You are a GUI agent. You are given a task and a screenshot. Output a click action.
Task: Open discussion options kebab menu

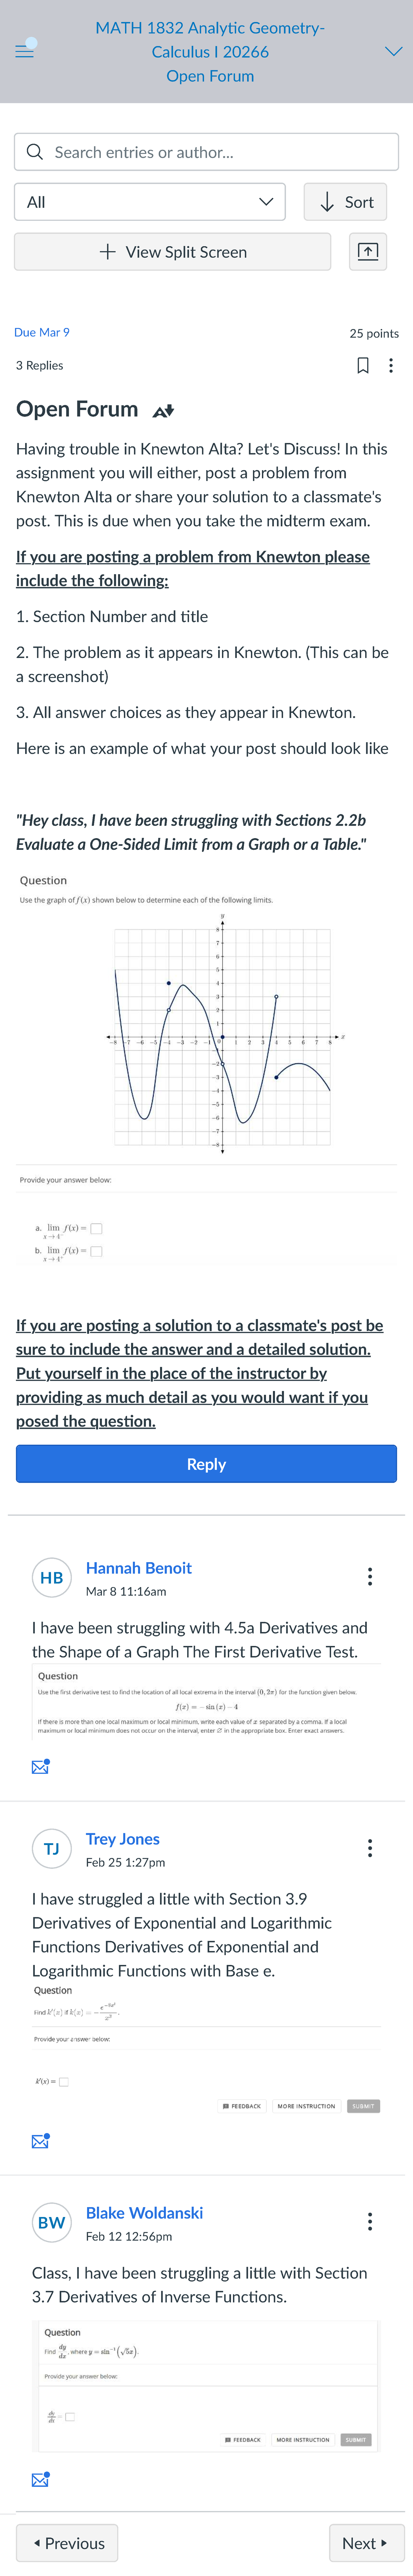point(391,366)
